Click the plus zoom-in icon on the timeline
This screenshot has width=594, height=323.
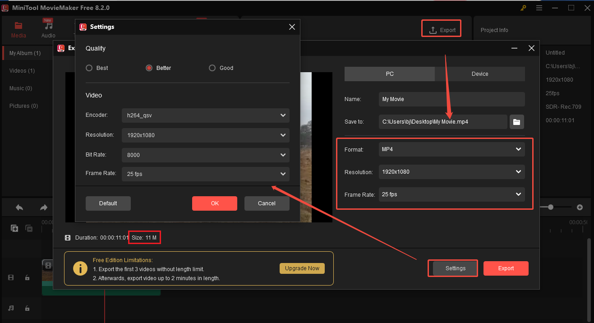click(x=580, y=208)
